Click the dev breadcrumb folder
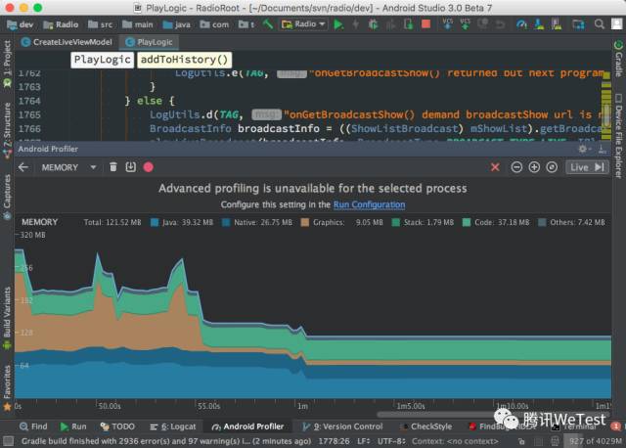This screenshot has height=448, width=626. click(20, 24)
